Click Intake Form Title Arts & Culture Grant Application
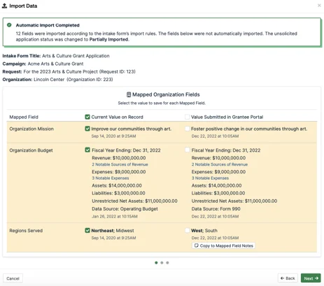Screen dimensions: 324x286 point(56,56)
